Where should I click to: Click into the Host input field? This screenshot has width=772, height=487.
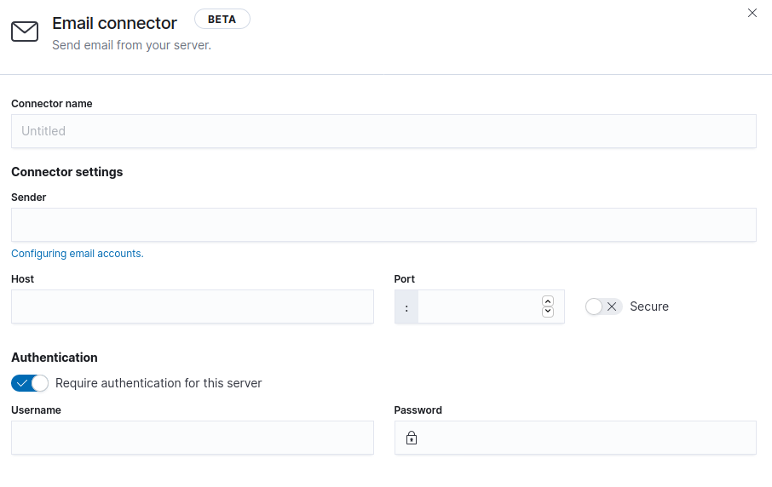click(193, 307)
